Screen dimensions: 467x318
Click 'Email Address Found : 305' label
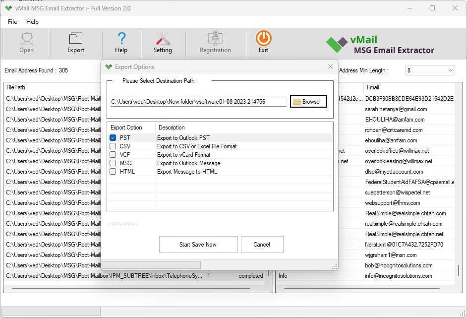(x=36, y=70)
